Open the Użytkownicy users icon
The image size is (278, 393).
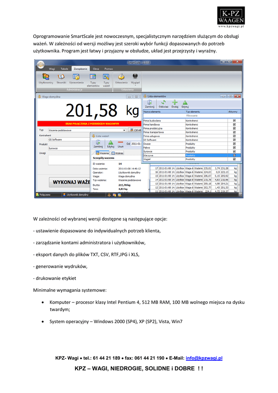click(x=46, y=77)
